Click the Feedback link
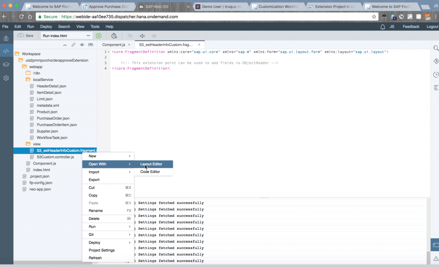The width and height of the screenshot is (439, 267). coord(411,27)
